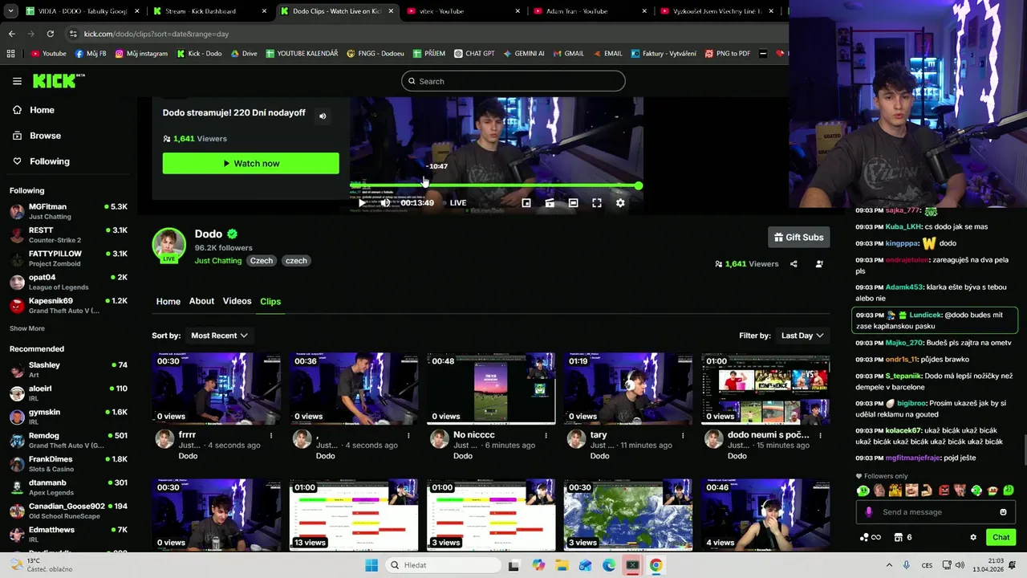Open video player settings gear
1027x578 pixels.
coord(620,203)
